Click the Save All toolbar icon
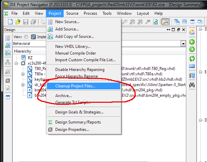Screen dimensions: 207x162 click(x=33, y=22)
